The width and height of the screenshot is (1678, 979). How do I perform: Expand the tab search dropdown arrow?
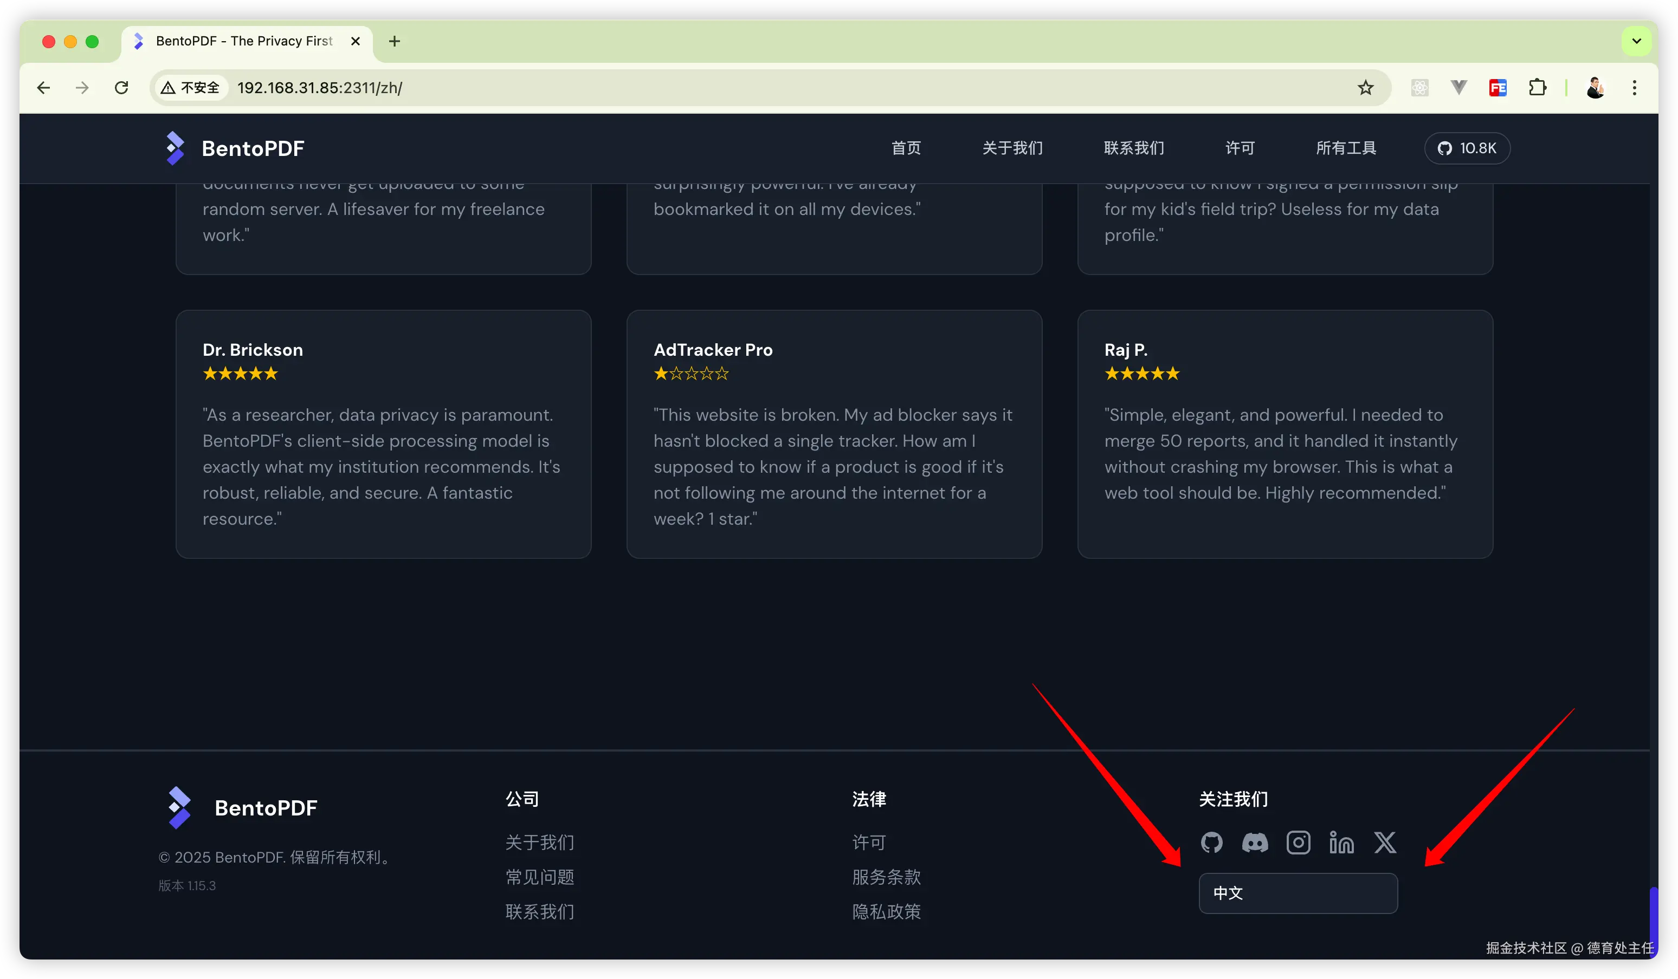[x=1636, y=41]
